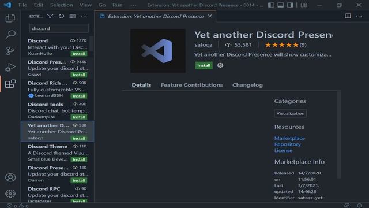Open the Edit menu
This screenshot has width=369, height=208.
[x=39, y=5]
